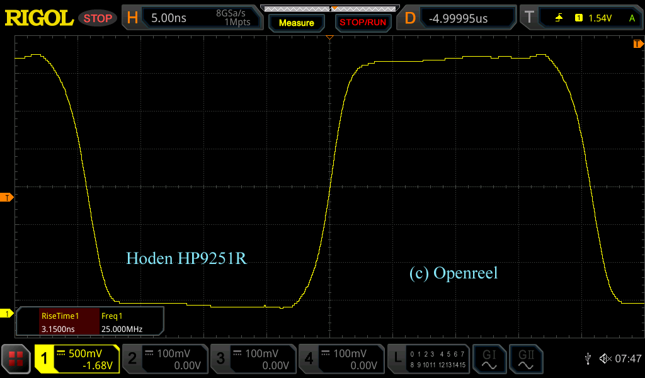
Task: Open the 1.54V trigger level setting
Action: 600,18
